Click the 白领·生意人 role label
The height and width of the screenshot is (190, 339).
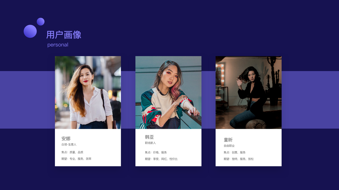click(69, 144)
